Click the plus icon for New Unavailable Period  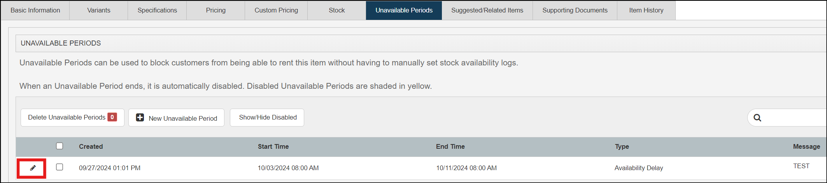click(140, 118)
